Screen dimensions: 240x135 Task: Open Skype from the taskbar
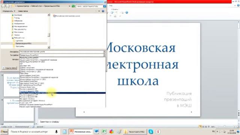pyautogui.click(x=151, y=132)
